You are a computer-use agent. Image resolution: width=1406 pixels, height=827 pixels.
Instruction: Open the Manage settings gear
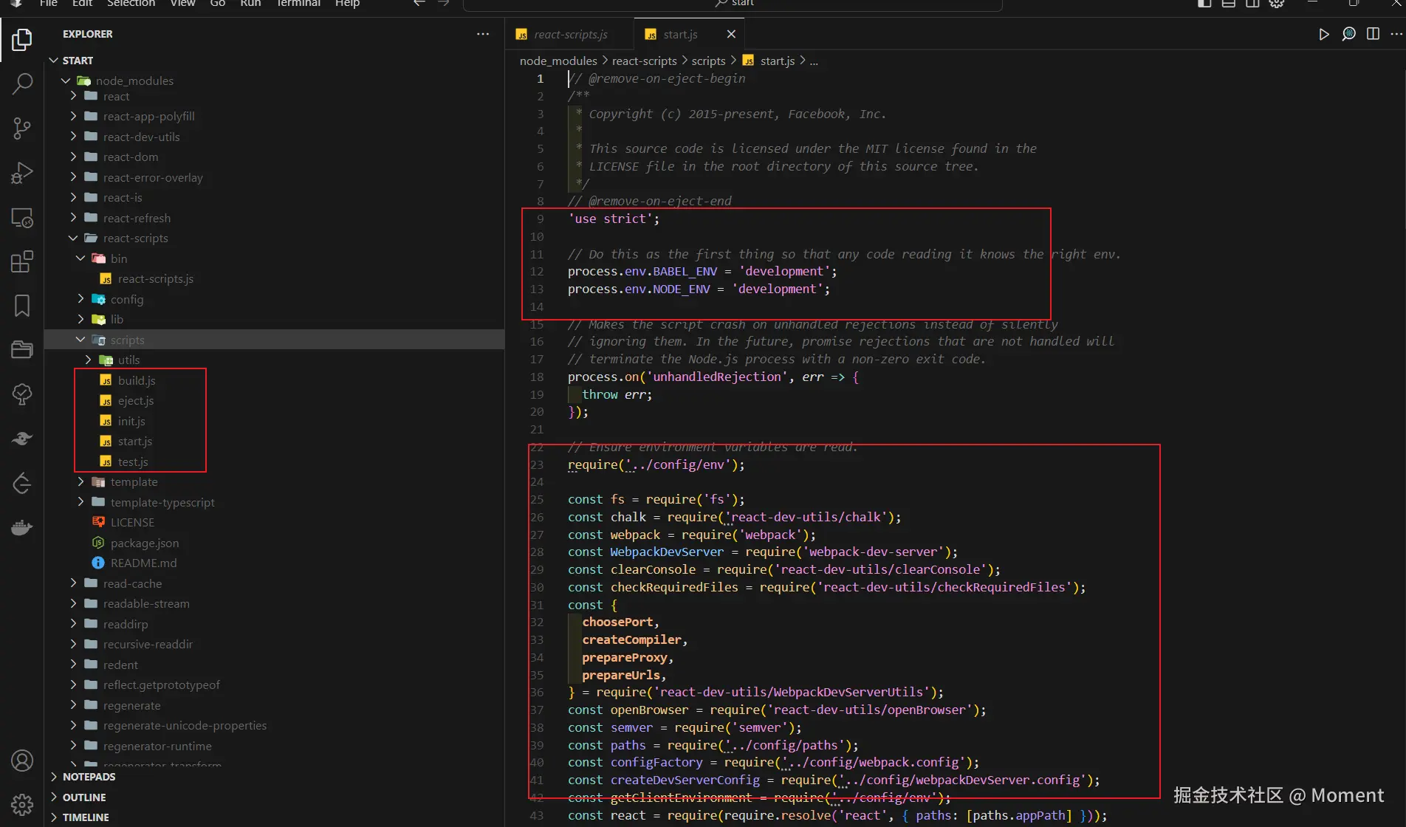(x=22, y=804)
